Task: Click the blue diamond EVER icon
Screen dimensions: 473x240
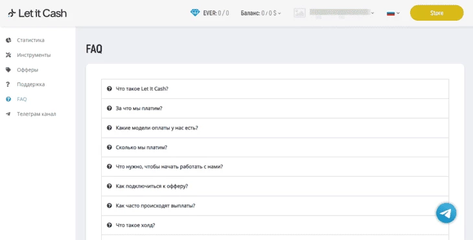Action: [195, 13]
